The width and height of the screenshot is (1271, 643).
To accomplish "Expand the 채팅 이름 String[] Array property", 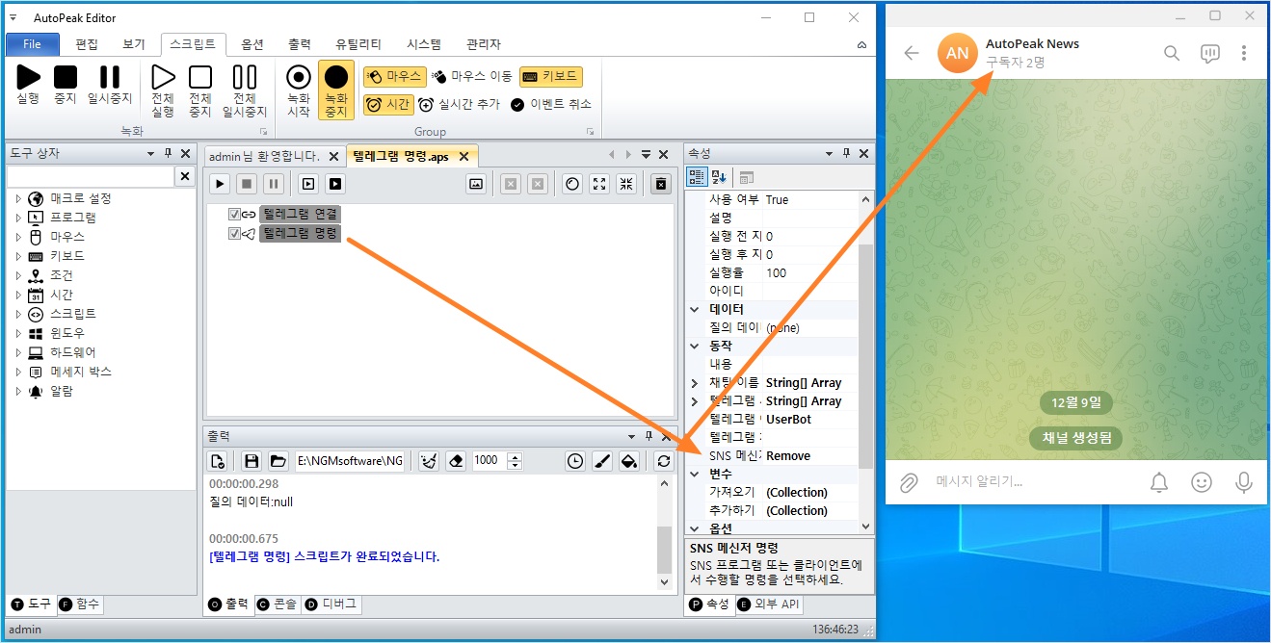I will pyautogui.click(x=695, y=383).
